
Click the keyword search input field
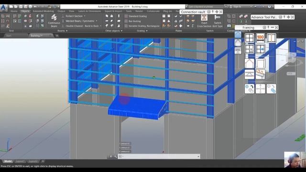click(206, 7)
